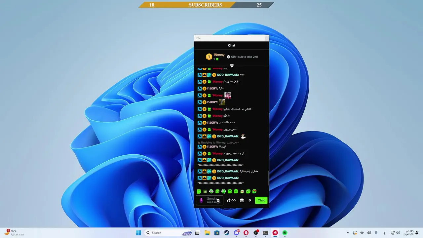Select the seventh green happy emote
The width and height of the screenshot is (423, 238).
[236, 191]
